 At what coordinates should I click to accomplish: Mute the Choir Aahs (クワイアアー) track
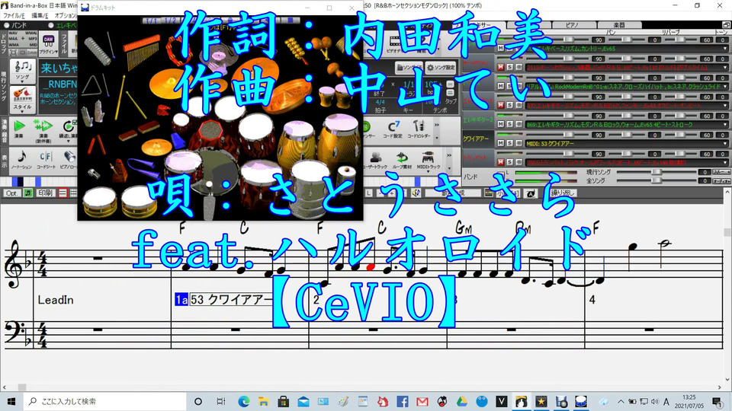pyautogui.click(x=501, y=144)
